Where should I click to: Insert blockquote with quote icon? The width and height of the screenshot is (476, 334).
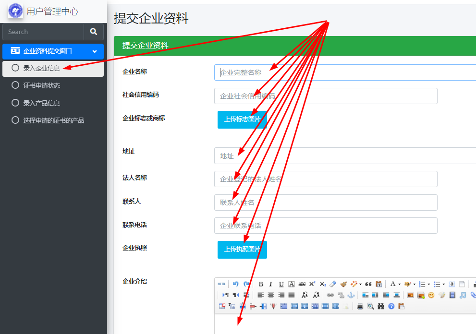368,284
